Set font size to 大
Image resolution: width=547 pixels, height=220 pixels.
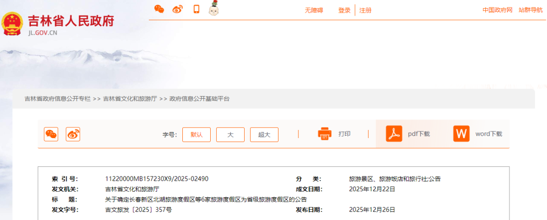click(x=230, y=135)
